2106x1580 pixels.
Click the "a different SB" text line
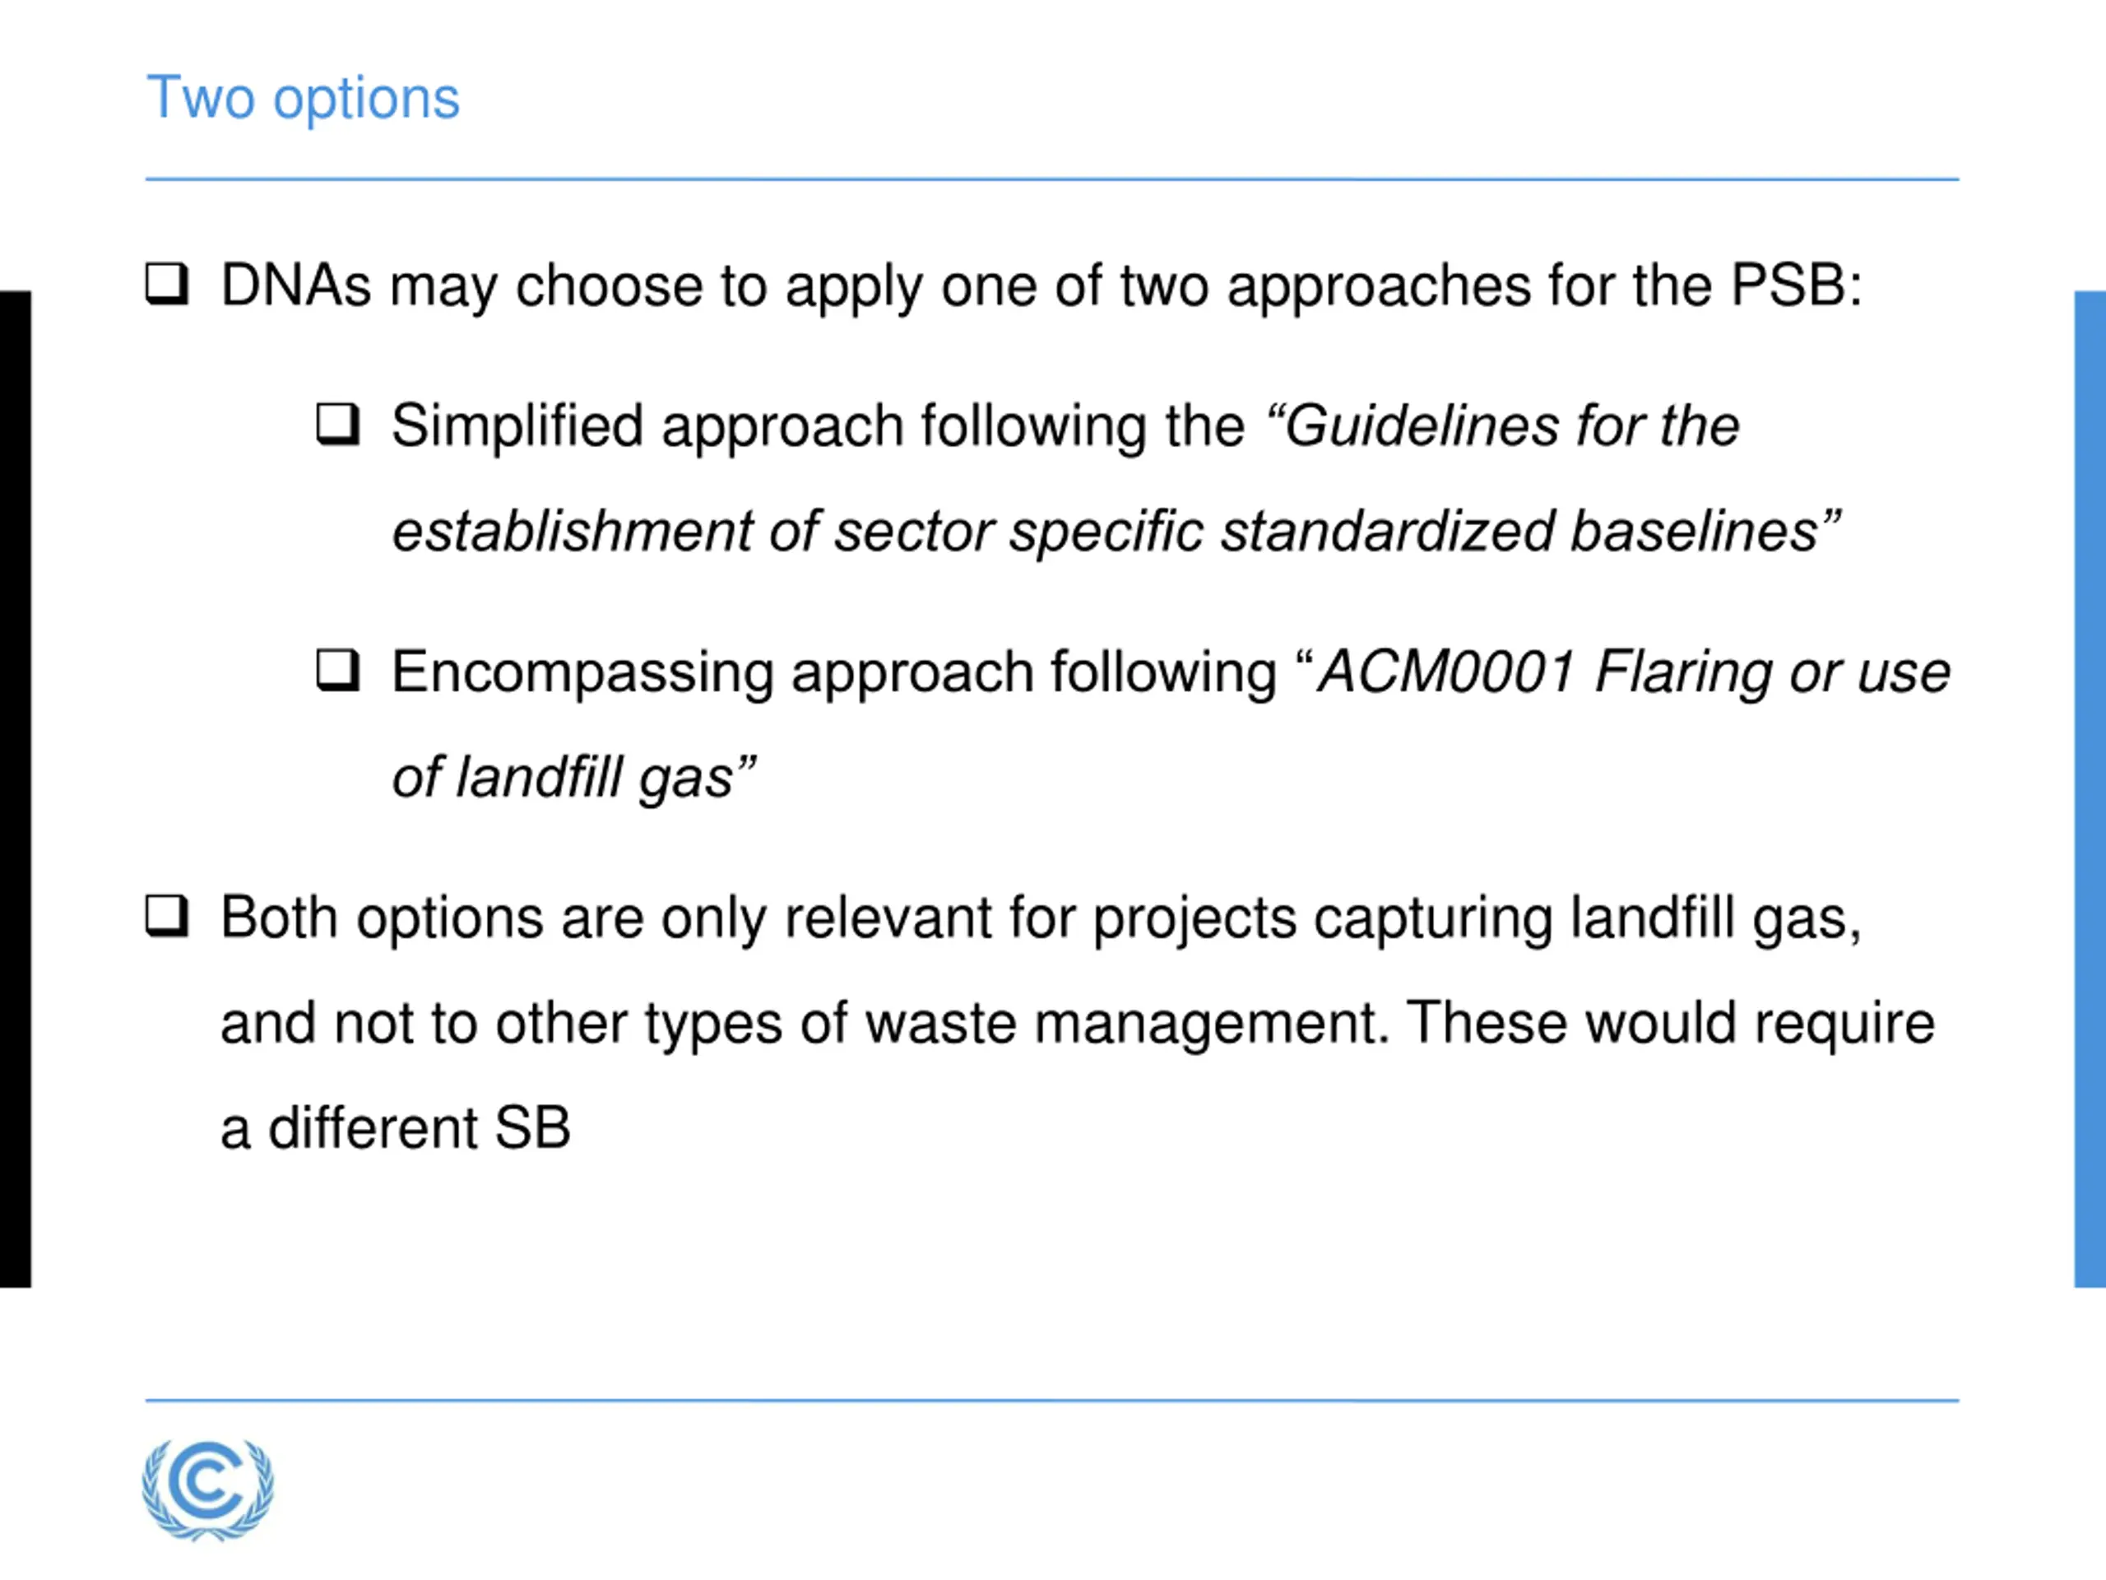tap(395, 1127)
